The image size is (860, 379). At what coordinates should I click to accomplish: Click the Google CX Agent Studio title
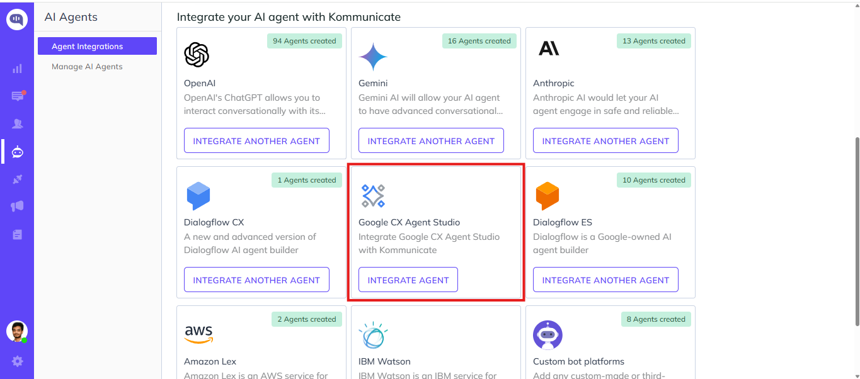point(409,222)
